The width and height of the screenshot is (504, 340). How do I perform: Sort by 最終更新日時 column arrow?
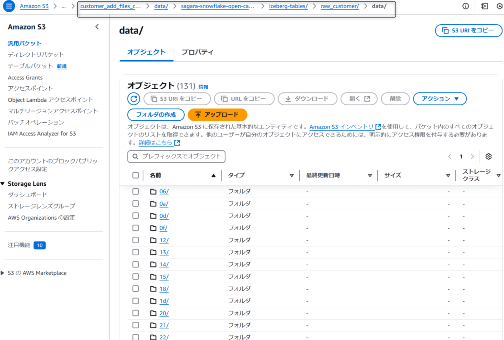(x=370, y=176)
